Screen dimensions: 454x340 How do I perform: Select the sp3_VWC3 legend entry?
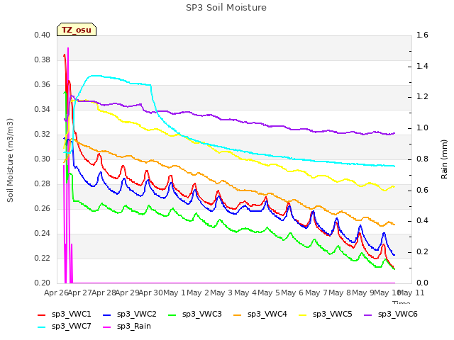(195, 314)
